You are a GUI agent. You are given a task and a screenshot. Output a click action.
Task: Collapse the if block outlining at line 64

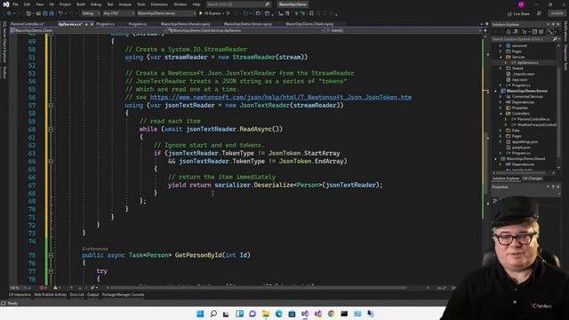(x=51, y=161)
